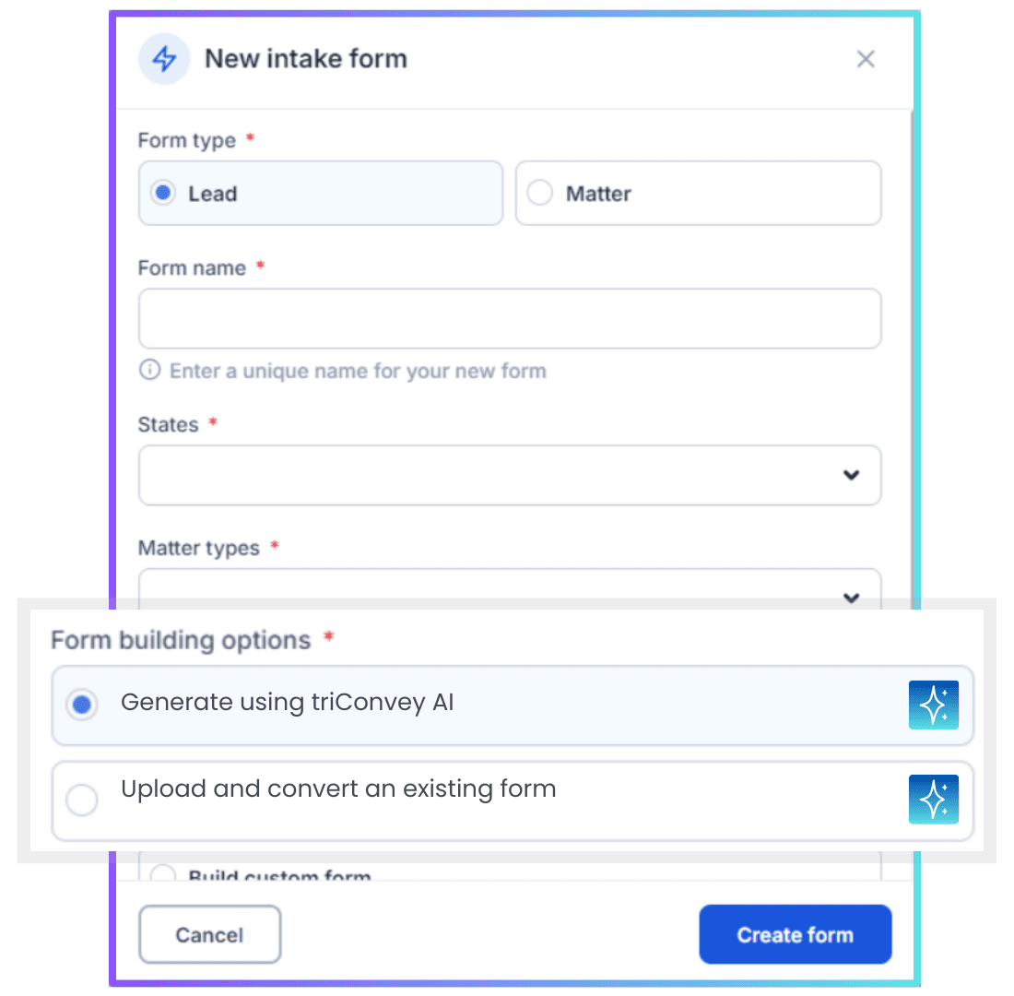Image resolution: width=1014 pixels, height=996 pixels.
Task: Click the AI sparkle icon on Generate using triConvey AI
Action: tap(933, 705)
